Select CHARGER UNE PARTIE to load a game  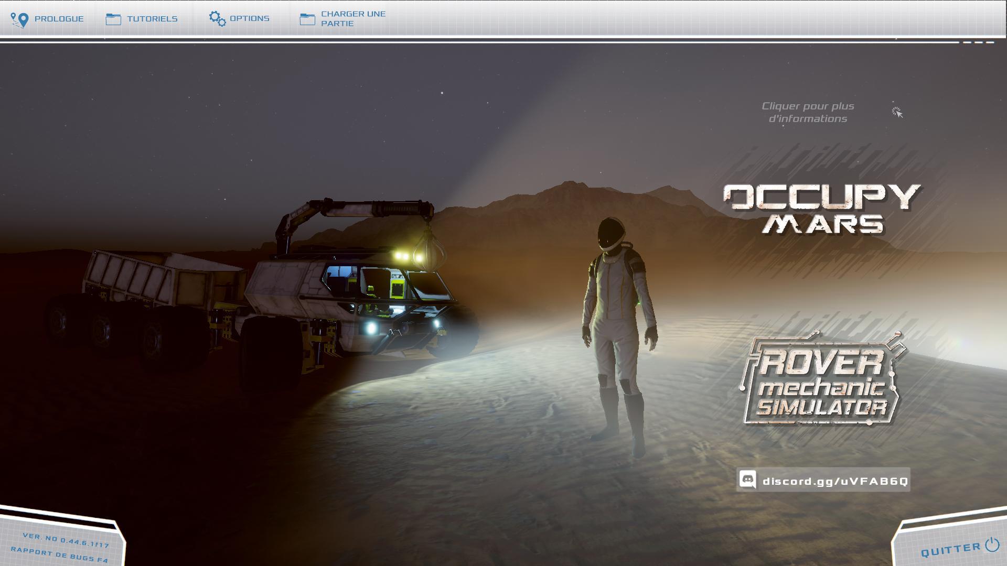[x=353, y=19]
